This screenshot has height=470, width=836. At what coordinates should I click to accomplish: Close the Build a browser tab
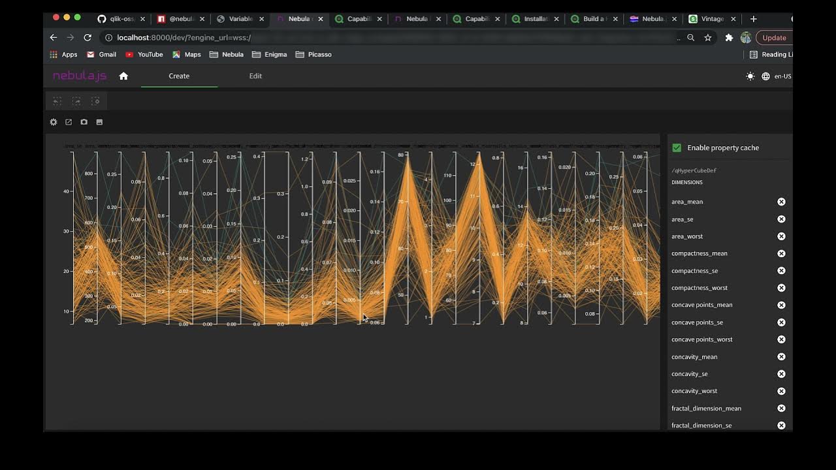615,19
